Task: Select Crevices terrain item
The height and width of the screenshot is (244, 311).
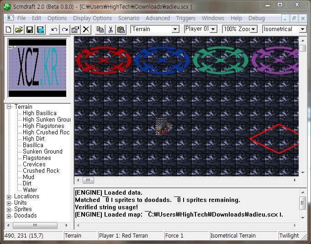Action: point(34,164)
